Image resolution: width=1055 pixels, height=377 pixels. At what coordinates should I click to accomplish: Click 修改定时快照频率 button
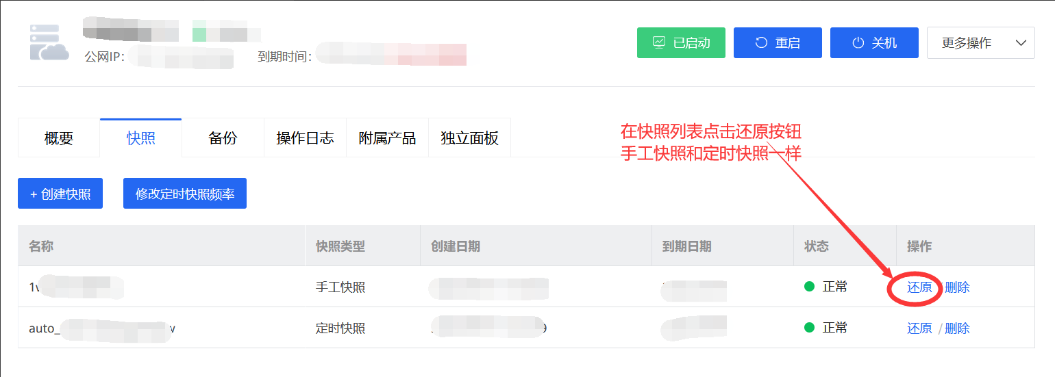(x=185, y=194)
